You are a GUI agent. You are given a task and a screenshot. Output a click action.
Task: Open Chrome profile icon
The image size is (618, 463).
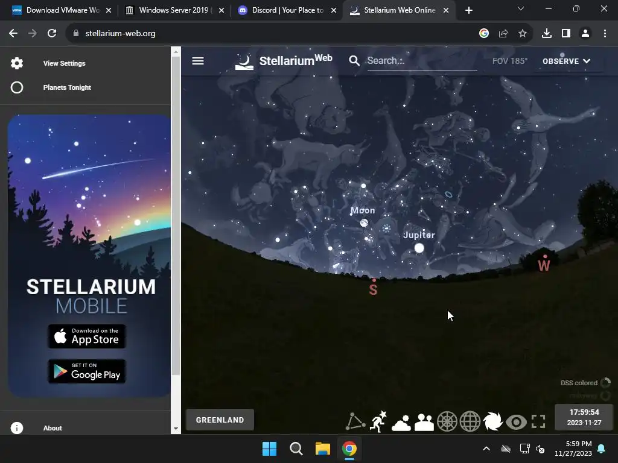[585, 34]
